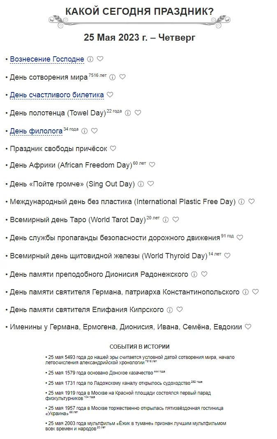Open info for International Plastic Free Day

coord(242,202)
